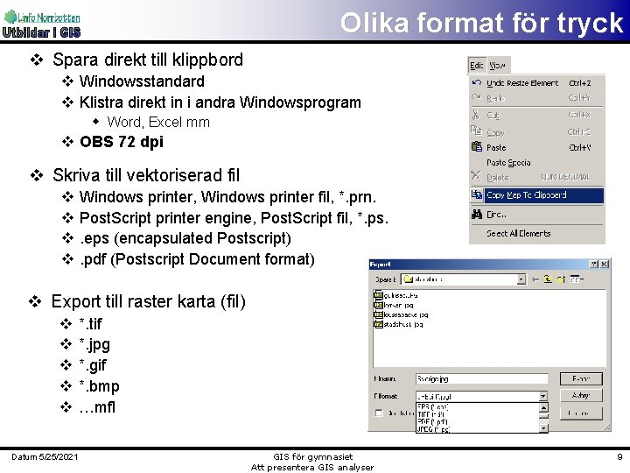Click the slide title 'Olika format för tryck'

point(482,23)
